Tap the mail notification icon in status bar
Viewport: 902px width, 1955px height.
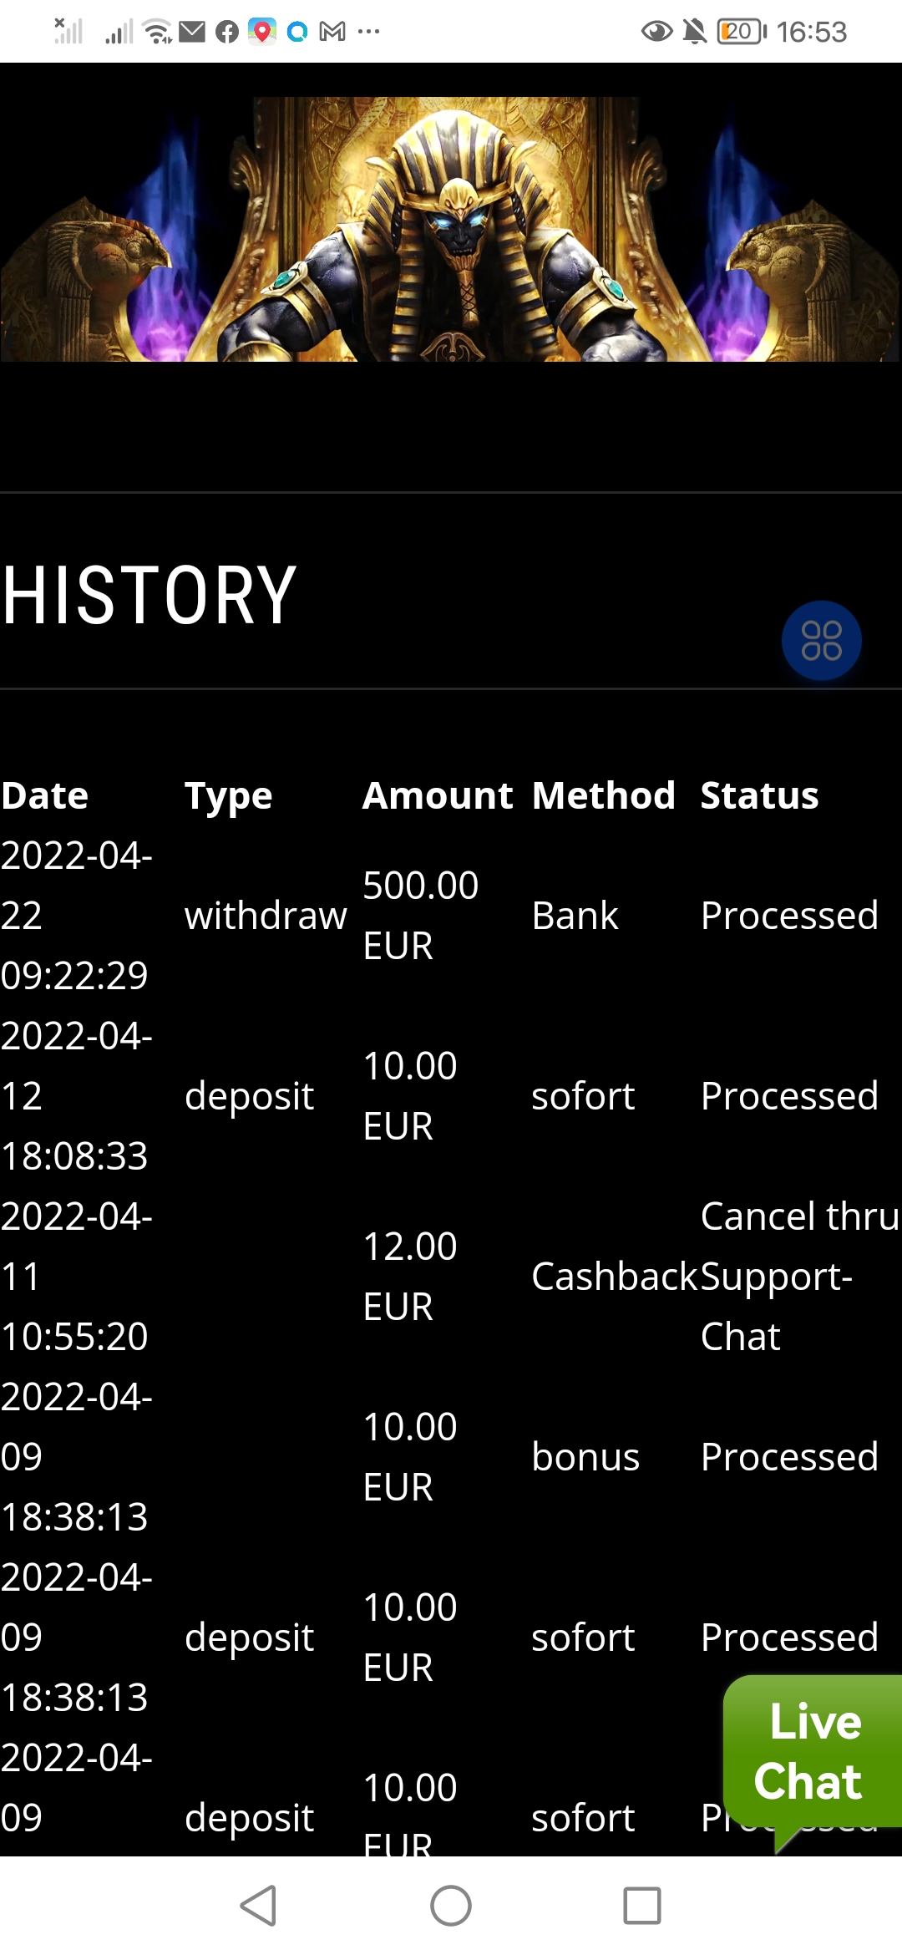192,33
